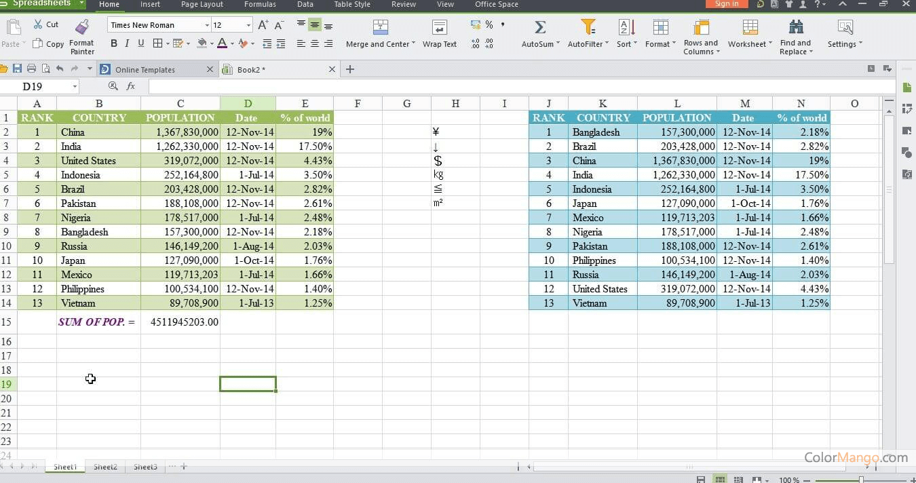916x483 pixels.
Task: Switch to the Sheet2 worksheet tab
Action: click(105, 467)
